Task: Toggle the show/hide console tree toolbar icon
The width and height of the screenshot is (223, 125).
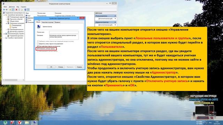Action: 13,10
